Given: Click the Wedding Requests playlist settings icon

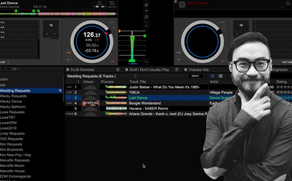Looking at the screenshot, I should 60,90.
